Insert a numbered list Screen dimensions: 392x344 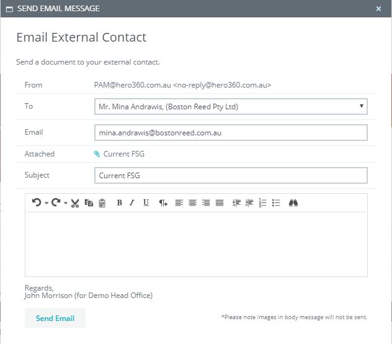point(262,202)
